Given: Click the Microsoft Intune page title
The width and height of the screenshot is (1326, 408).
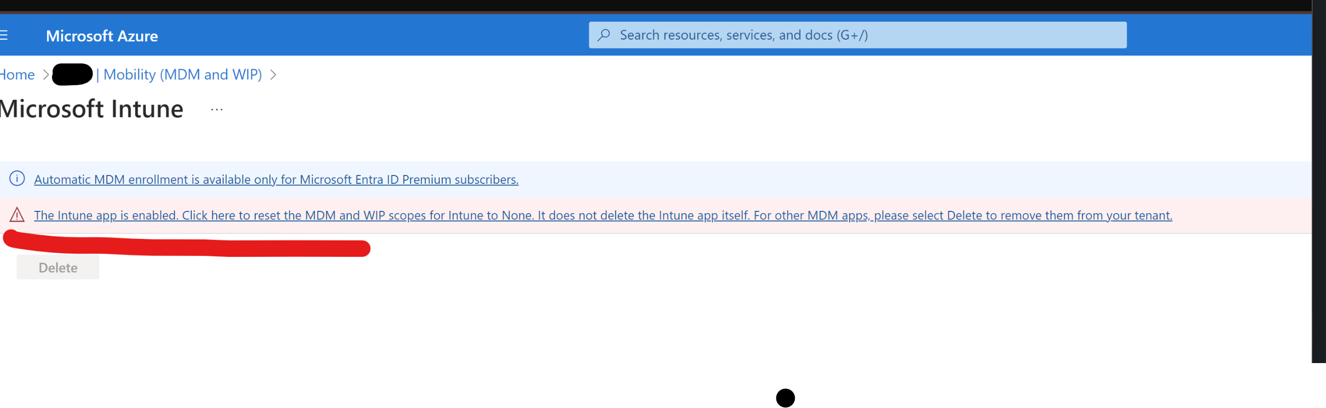Looking at the screenshot, I should (91, 109).
